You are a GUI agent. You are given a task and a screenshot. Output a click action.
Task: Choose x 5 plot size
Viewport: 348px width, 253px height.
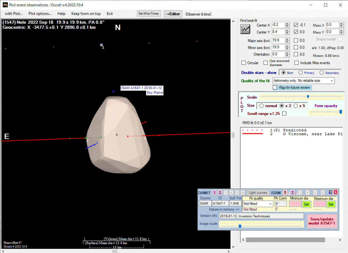(296, 106)
